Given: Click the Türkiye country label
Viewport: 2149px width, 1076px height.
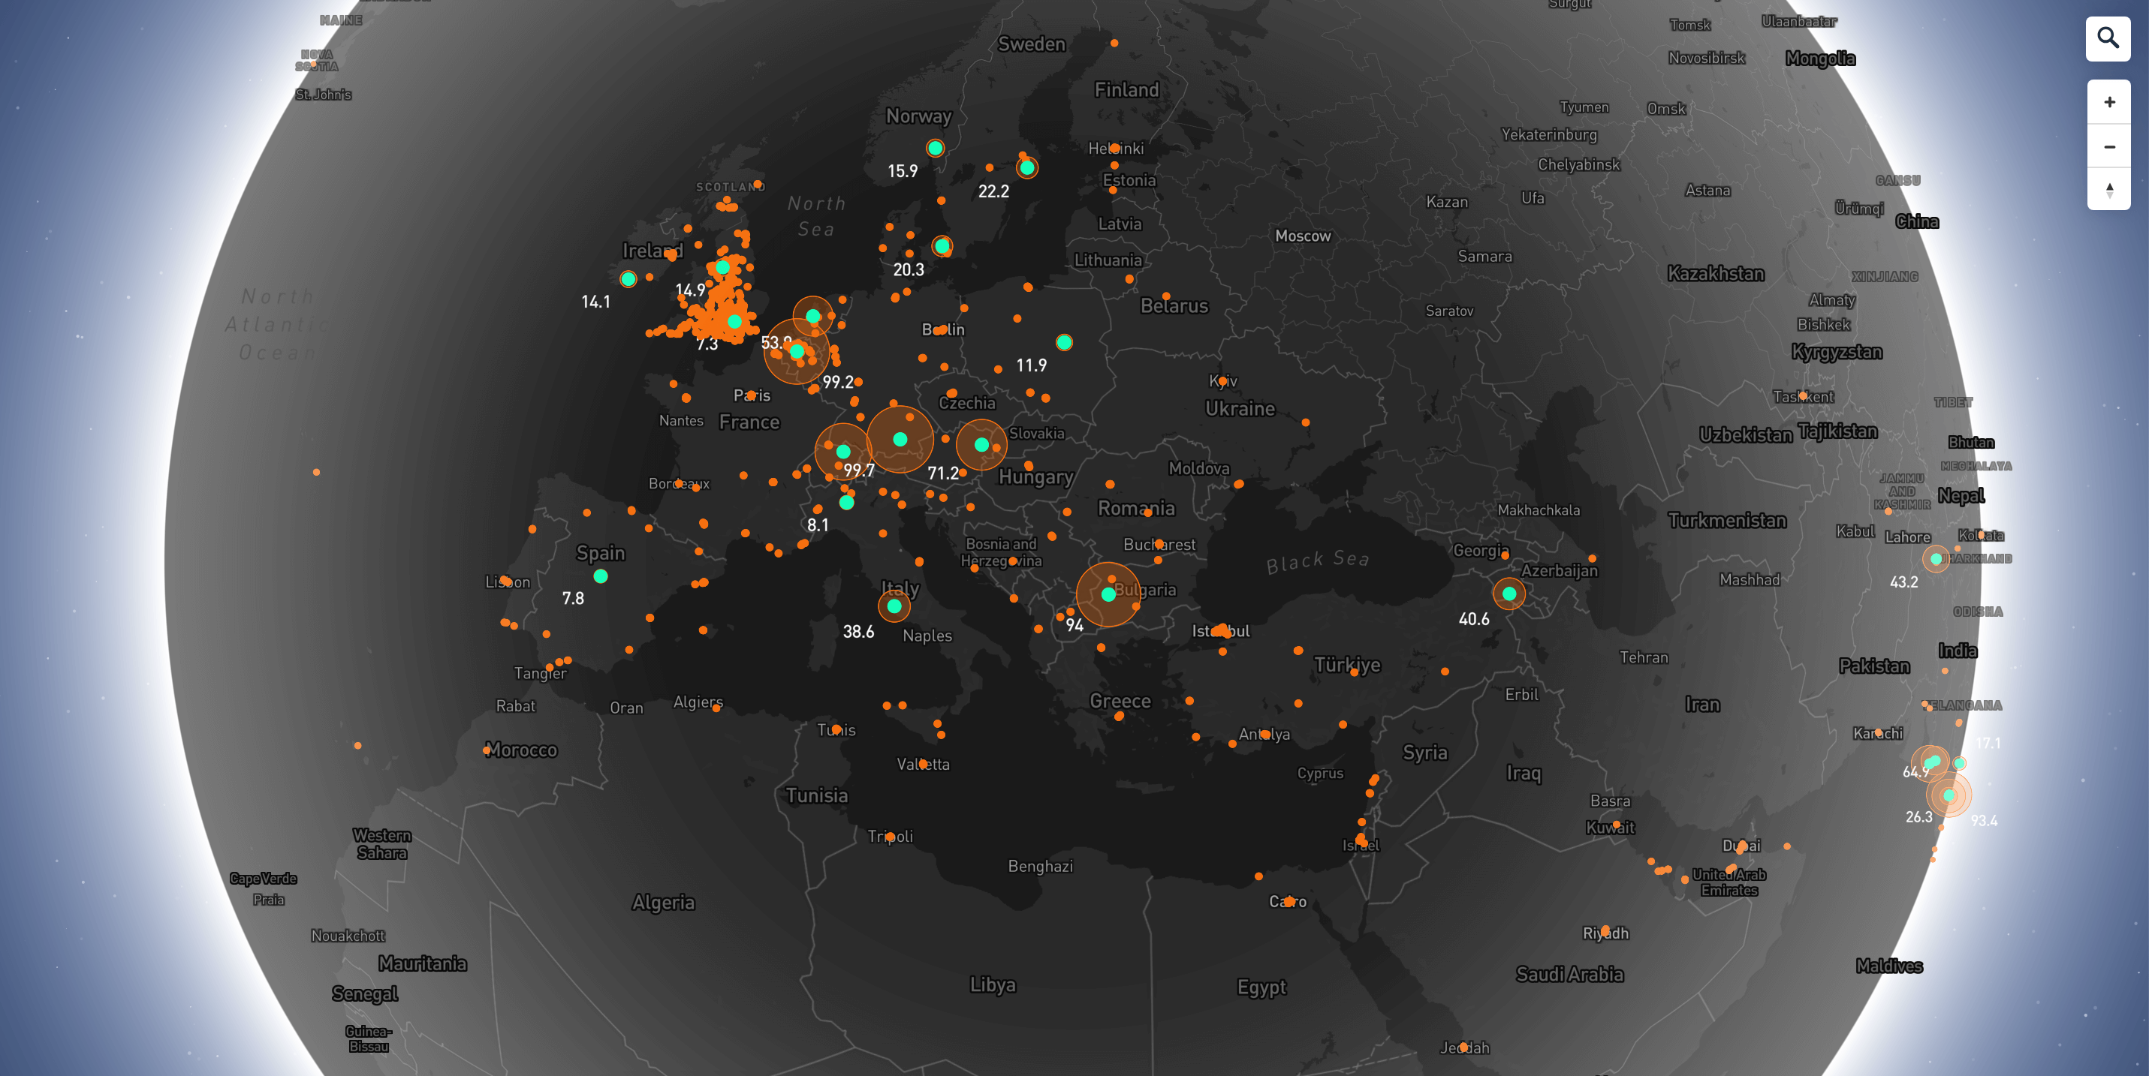Looking at the screenshot, I should (1346, 664).
